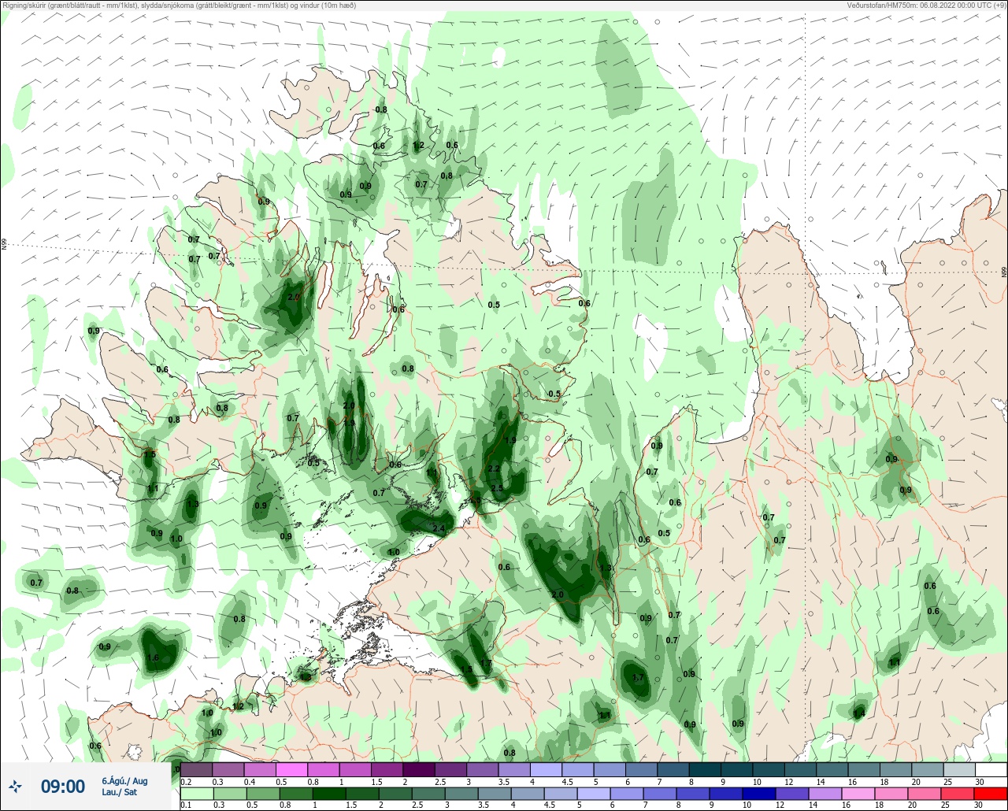Screen dimensions: 1008x811
Task: Click the four-pointed star logo beside 09:00
Action: [16, 786]
